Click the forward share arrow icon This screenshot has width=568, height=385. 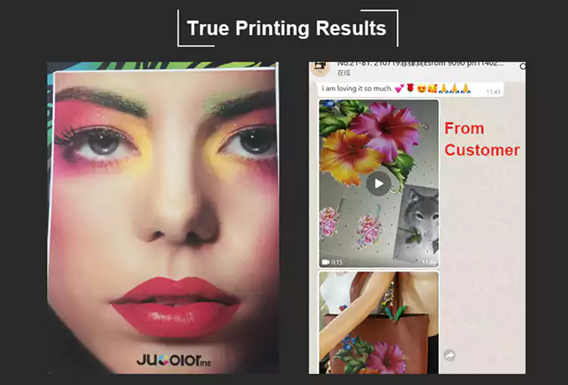click(x=450, y=356)
